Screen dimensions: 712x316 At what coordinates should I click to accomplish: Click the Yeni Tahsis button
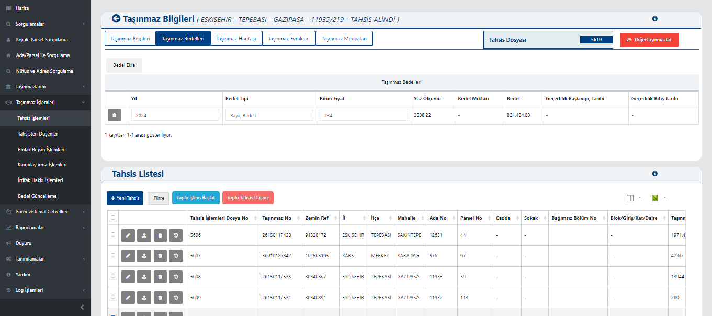pyautogui.click(x=125, y=198)
